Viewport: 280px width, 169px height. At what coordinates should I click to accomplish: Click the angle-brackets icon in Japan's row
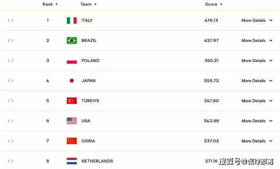tap(10, 81)
